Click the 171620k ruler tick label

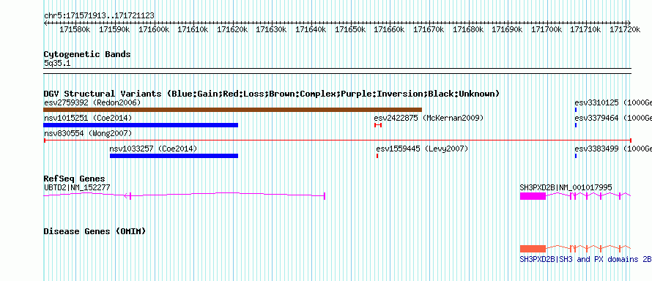pyautogui.click(x=232, y=29)
